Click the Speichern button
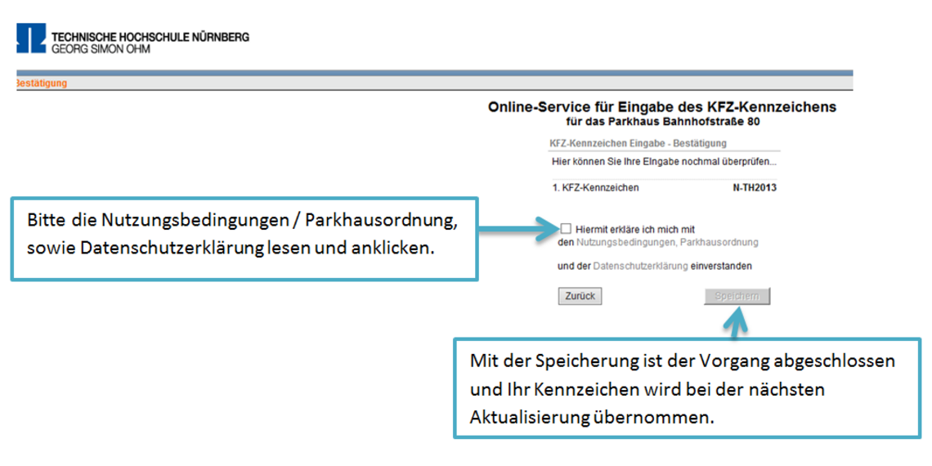This screenshot has height=466, width=932. [x=737, y=296]
